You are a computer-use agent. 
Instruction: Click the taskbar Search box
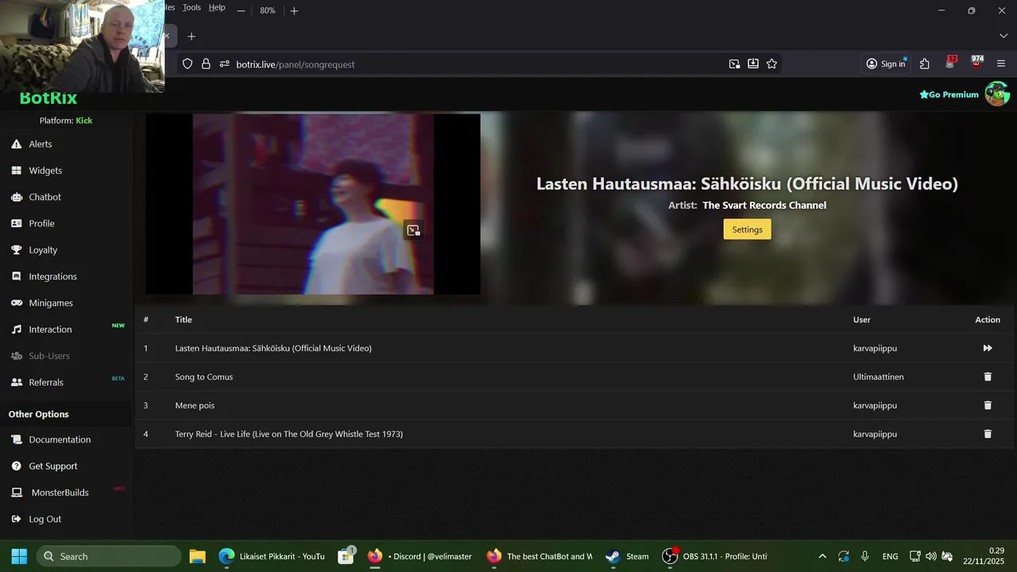(x=109, y=556)
